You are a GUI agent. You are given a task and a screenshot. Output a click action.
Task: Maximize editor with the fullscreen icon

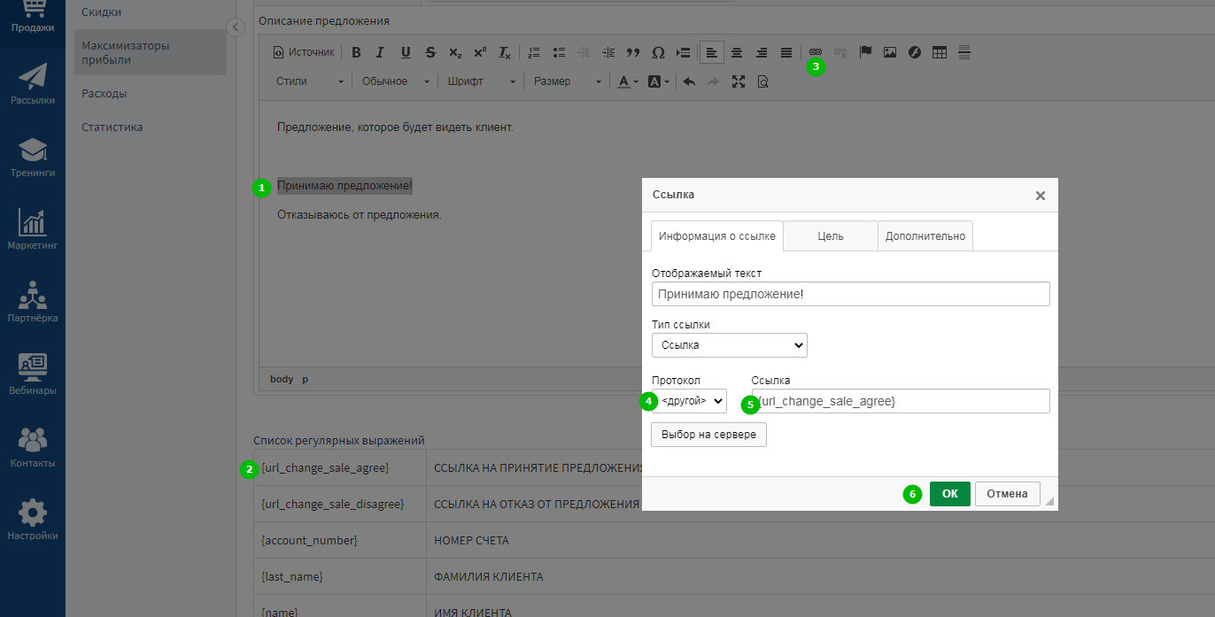(739, 81)
